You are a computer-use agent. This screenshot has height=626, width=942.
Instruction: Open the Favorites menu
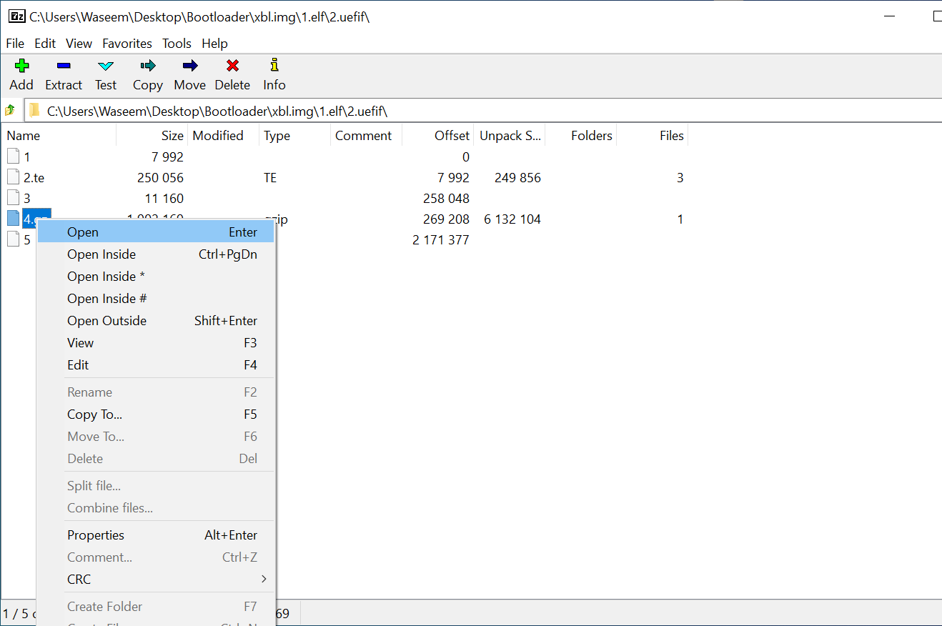127,44
